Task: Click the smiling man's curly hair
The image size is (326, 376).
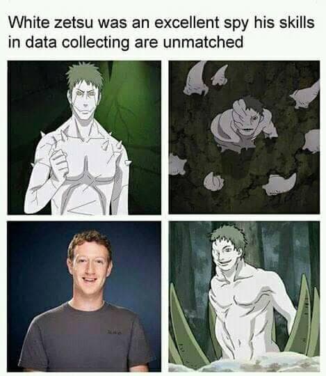Action: pos(90,242)
